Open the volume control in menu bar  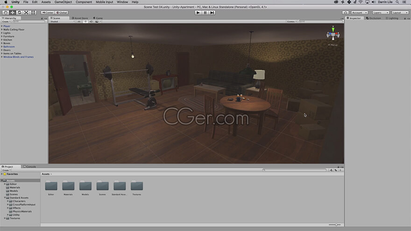[x=374, y=2]
